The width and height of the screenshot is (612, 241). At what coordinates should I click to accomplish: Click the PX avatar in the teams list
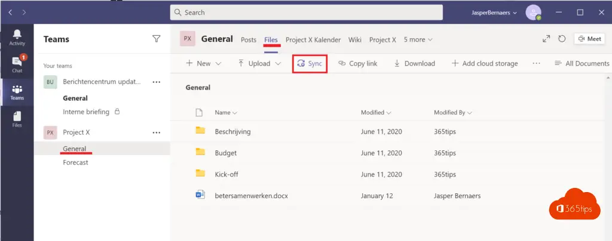pyautogui.click(x=50, y=133)
